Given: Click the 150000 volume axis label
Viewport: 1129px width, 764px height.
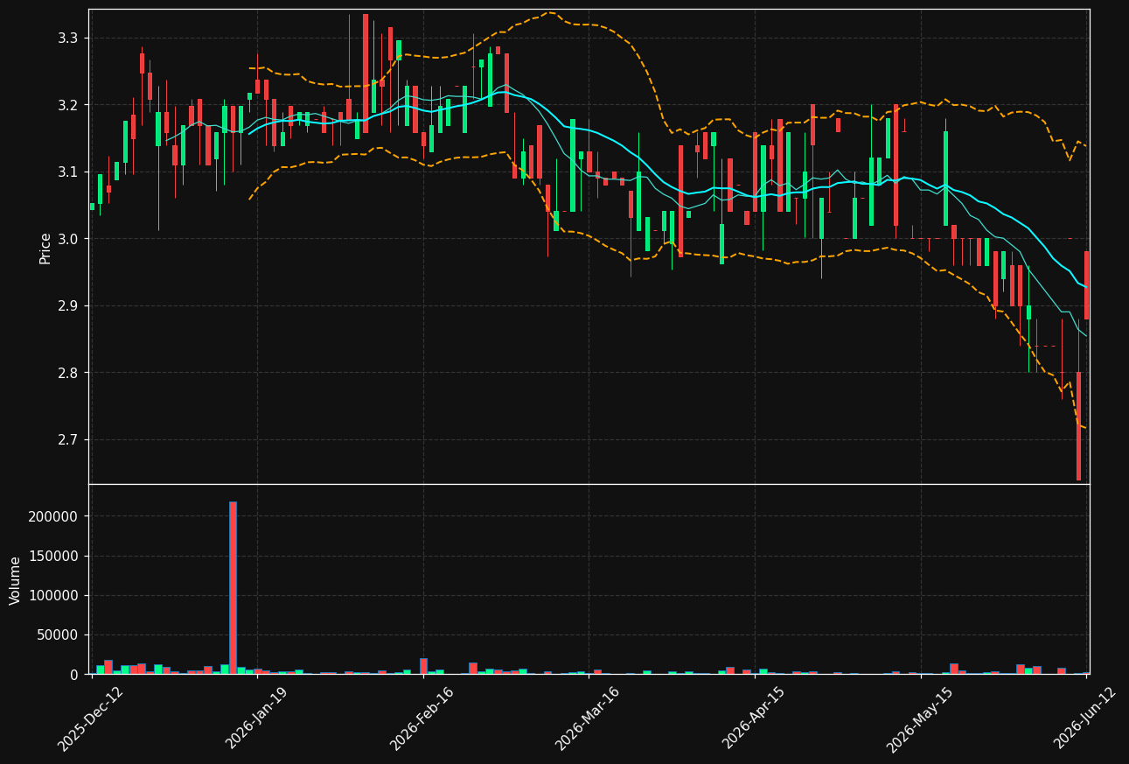Looking at the screenshot, I should click(53, 556).
